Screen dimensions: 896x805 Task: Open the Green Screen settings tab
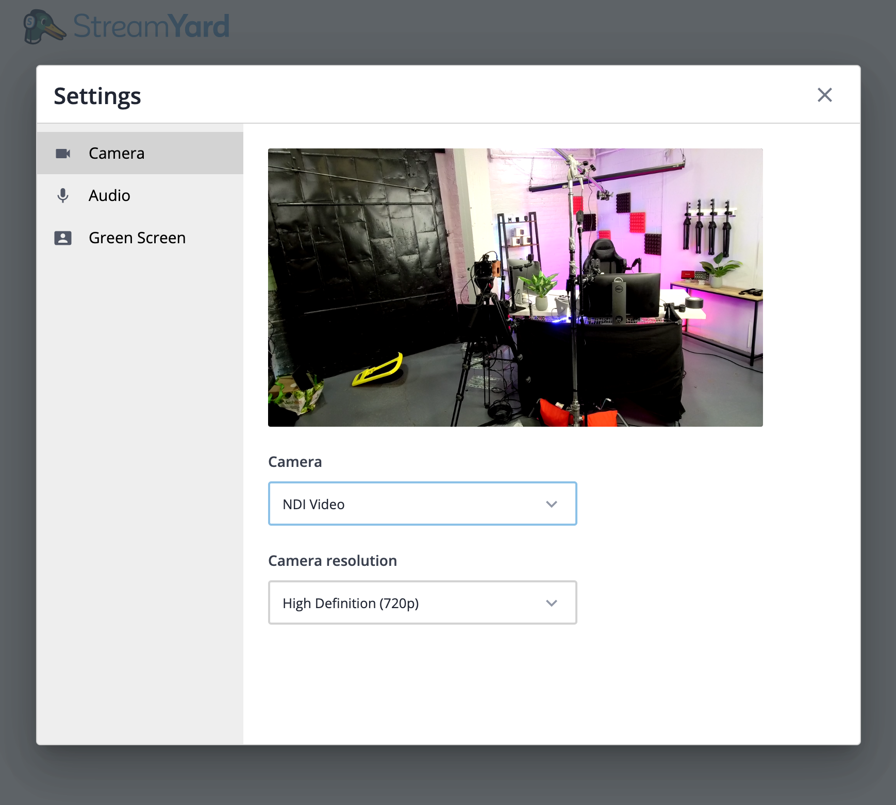pos(140,238)
